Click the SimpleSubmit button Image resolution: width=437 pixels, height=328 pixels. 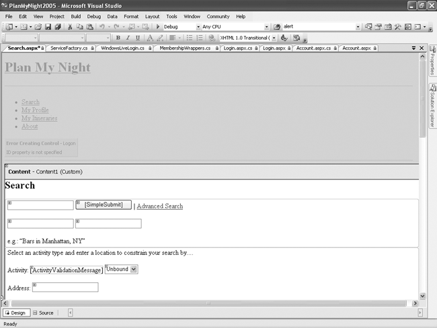[104, 204]
